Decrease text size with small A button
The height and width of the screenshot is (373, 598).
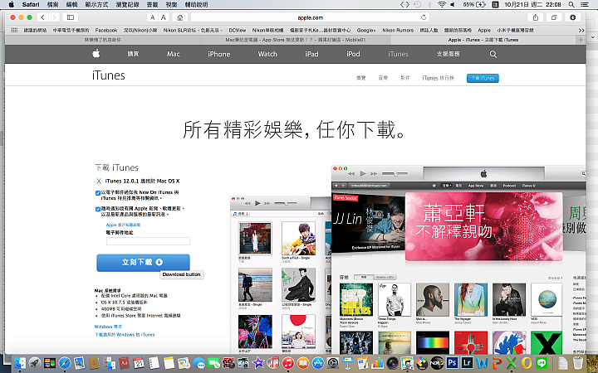[x=153, y=17]
